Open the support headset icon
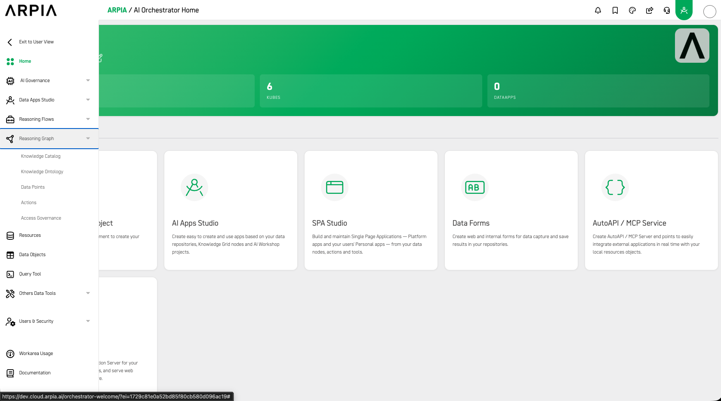 pos(666,10)
